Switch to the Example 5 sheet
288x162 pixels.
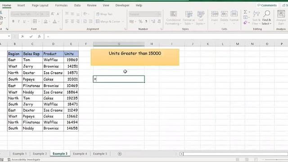point(100,153)
